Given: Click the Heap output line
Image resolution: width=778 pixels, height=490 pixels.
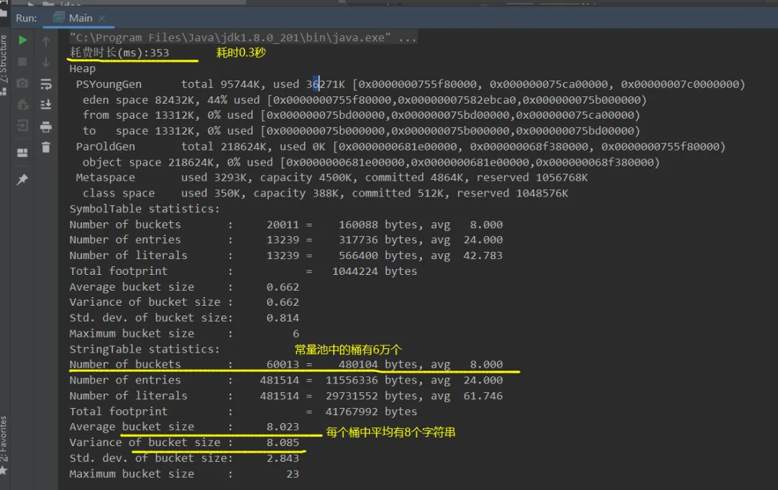Looking at the screenshot, I should point(82,69).
